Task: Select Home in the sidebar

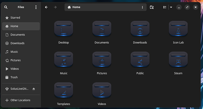Action: pyautogui.click(x=21, y=26)
